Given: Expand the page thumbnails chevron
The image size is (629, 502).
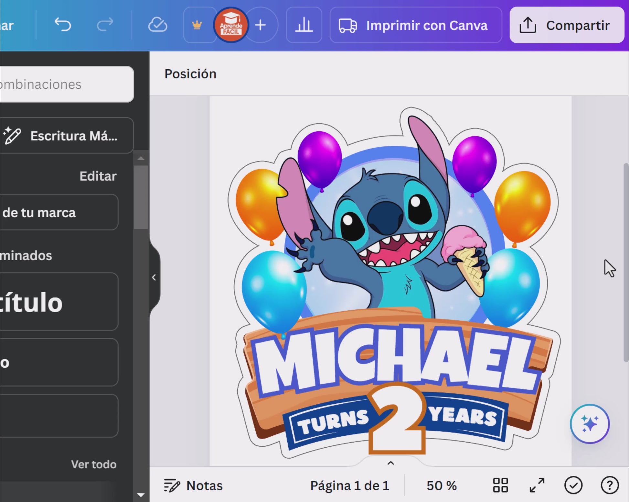Looking at the screenshot, I should point(390,463).
